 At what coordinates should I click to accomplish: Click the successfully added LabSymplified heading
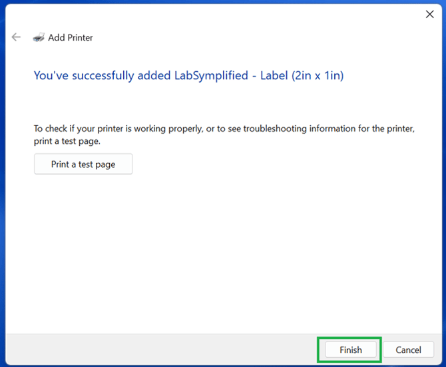click(x=188, y=75)
